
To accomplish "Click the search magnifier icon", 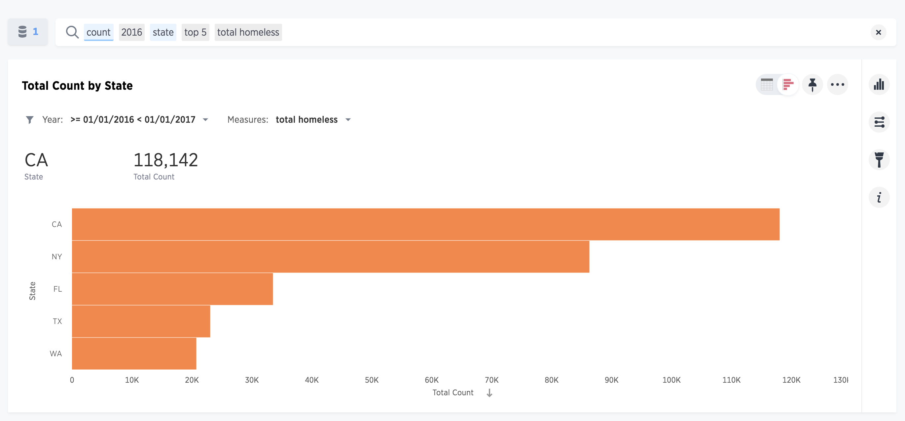I will coord(72,32).
